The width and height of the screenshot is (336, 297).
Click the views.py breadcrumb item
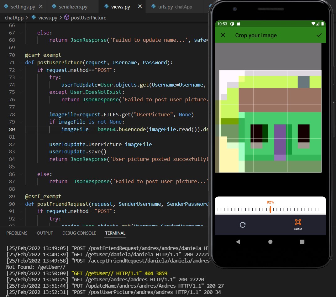[47, 18]
